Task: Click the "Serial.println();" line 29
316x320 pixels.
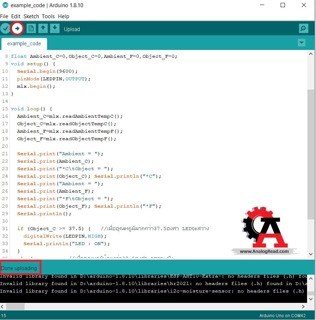Action: (x=44, y=214)
